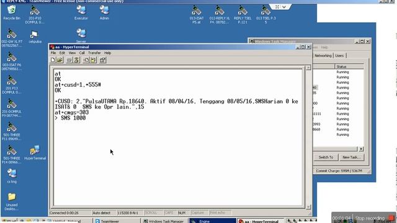The width and height of the screenshot is (397, 223).
Task: Open the Edit menu in HyperTerminal
Action: [62, 53]
